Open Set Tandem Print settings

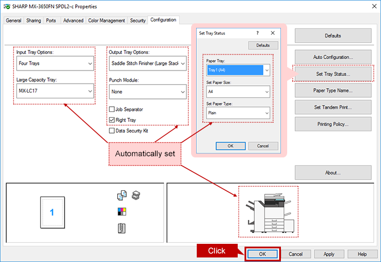click(x=333, y=107)
